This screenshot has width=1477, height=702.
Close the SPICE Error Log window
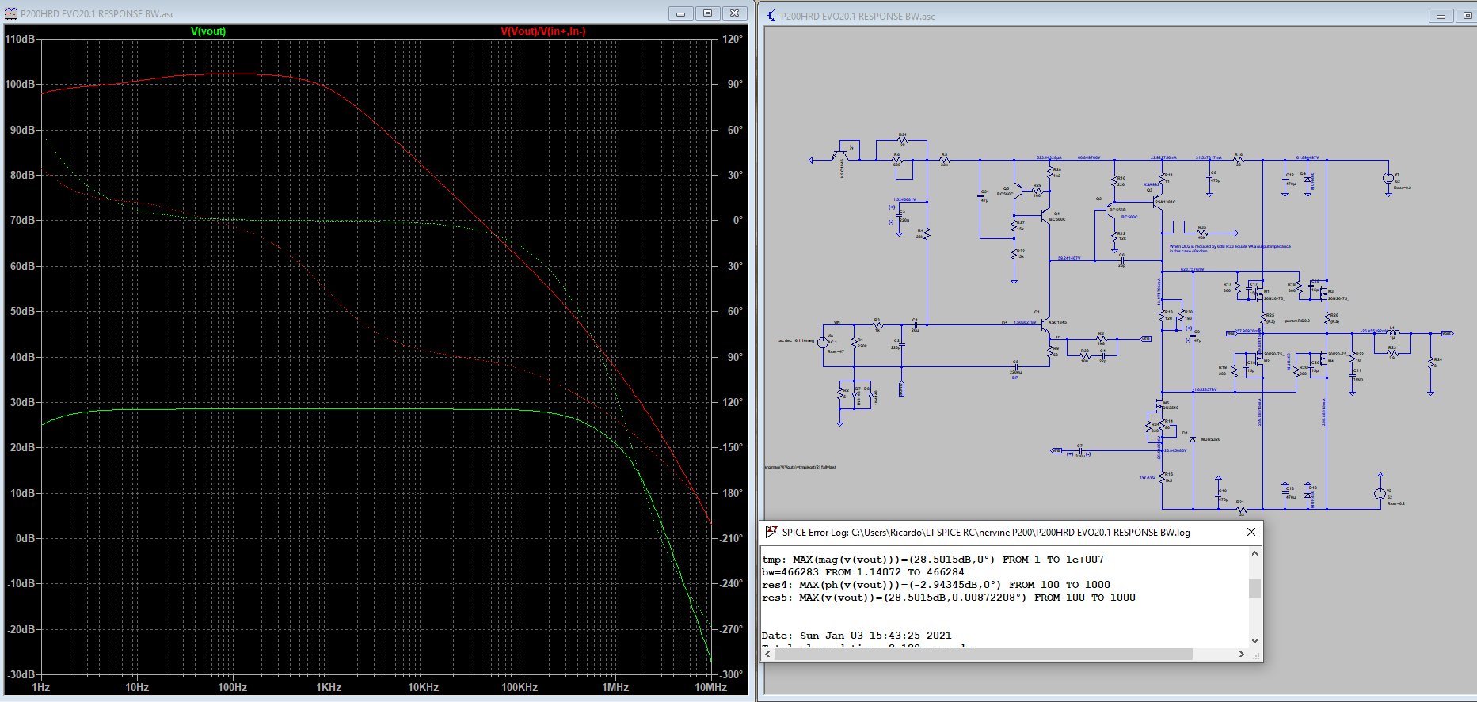click(1251, 532)
